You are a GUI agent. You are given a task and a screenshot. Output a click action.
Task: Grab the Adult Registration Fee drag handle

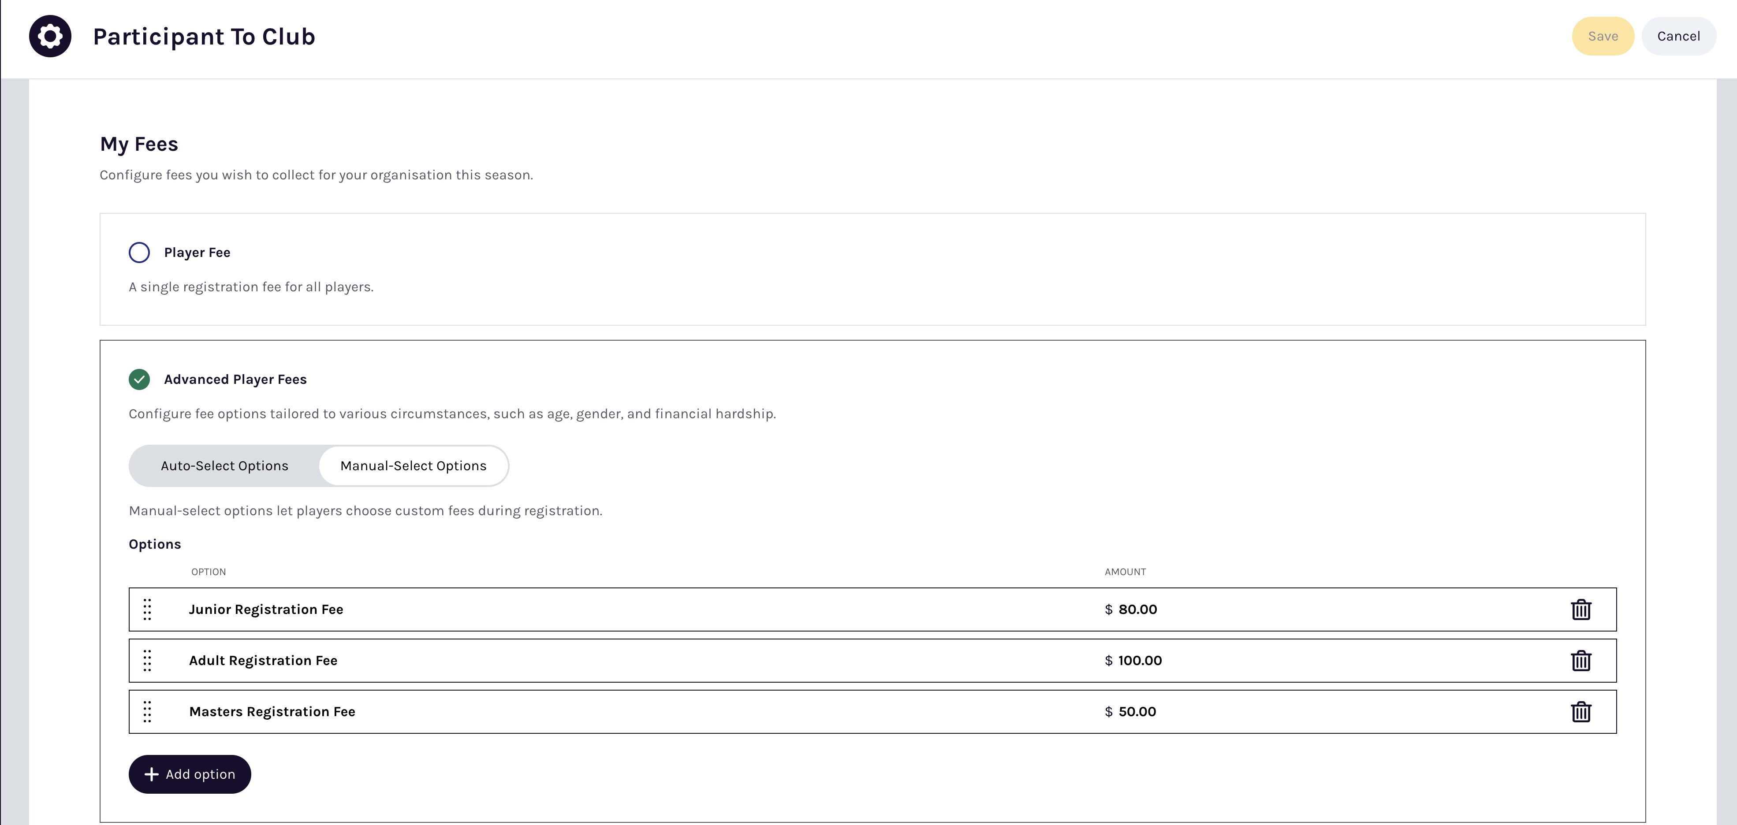tap(148, 661)
